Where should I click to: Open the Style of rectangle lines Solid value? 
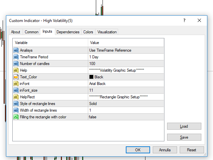coord(93,104)
